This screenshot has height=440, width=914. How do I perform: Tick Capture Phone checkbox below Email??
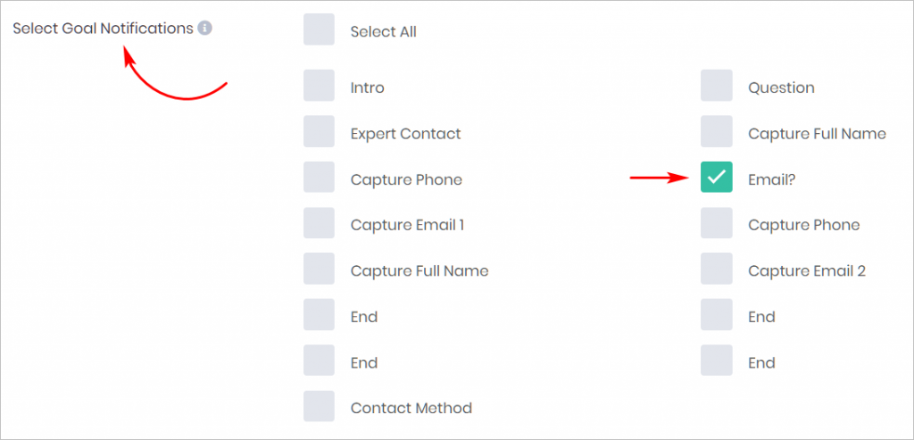tap(717, 223)
